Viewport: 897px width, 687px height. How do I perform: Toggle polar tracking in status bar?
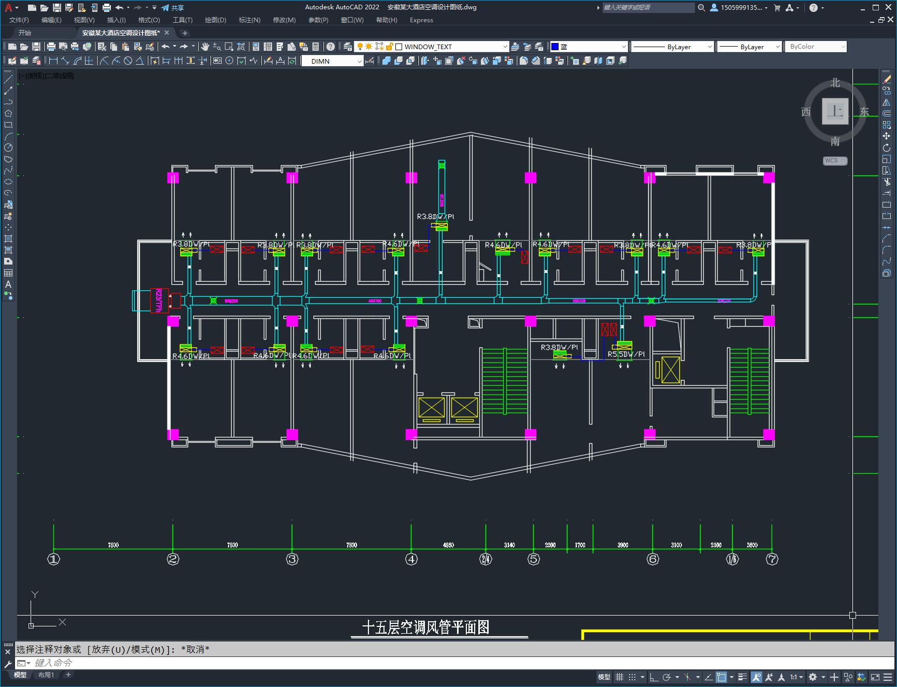(667, 677)
